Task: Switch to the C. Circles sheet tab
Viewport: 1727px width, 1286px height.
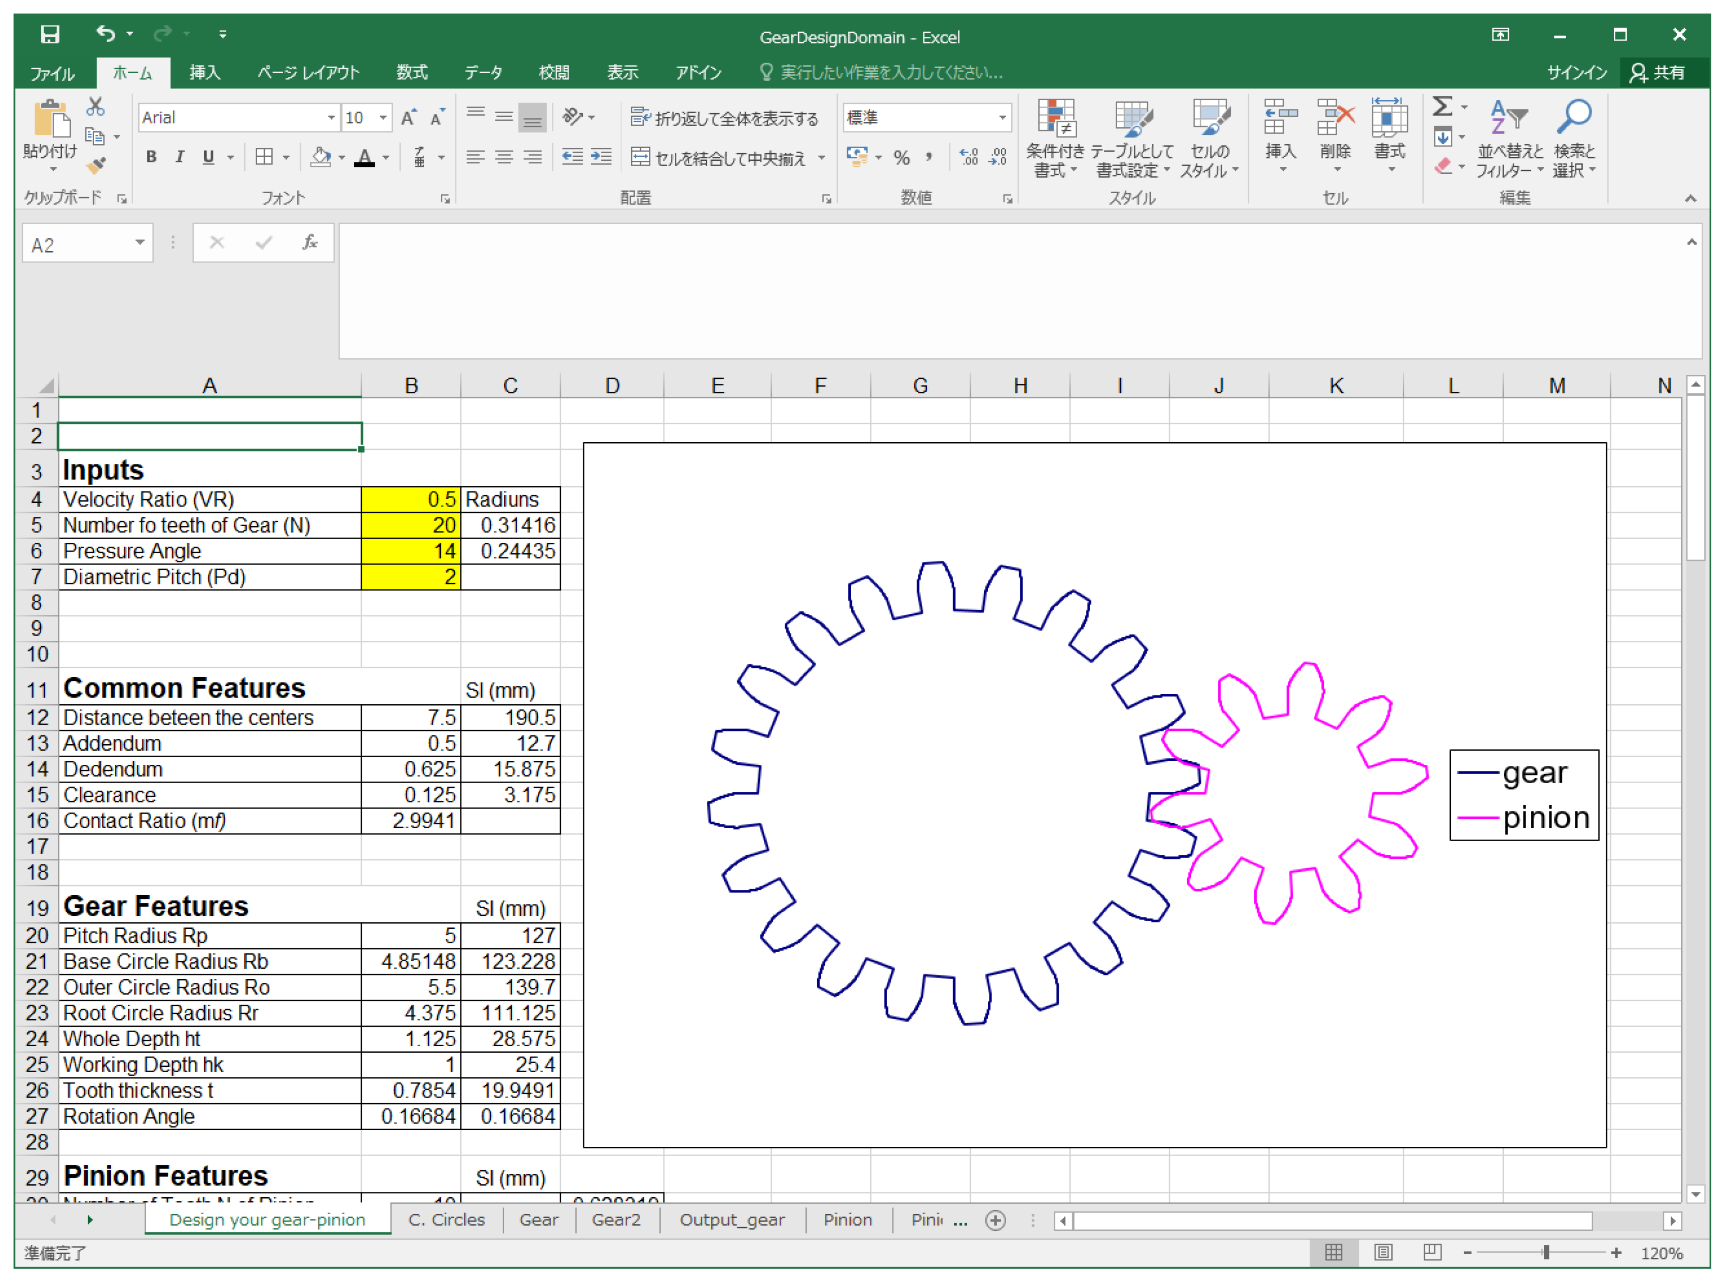Action: pos(446,1220)
